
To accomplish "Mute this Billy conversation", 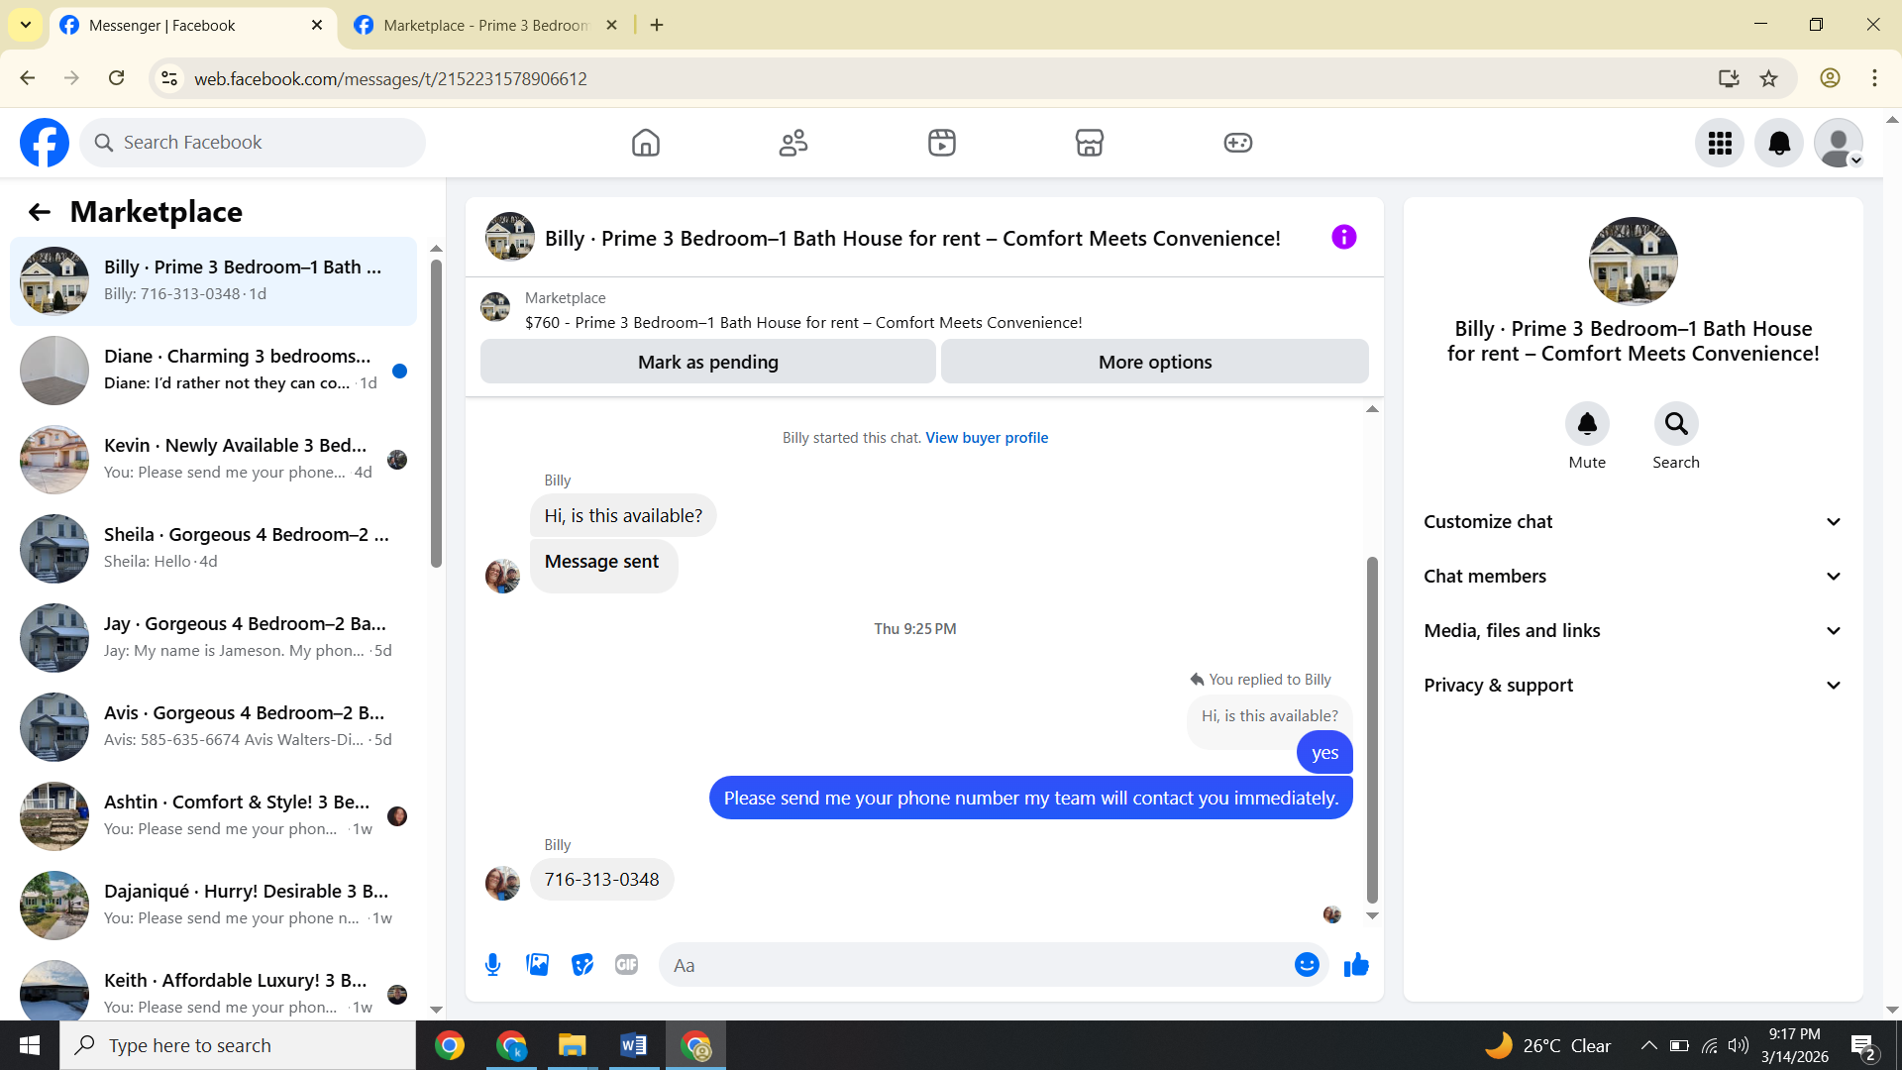I will click(1586, 424).
